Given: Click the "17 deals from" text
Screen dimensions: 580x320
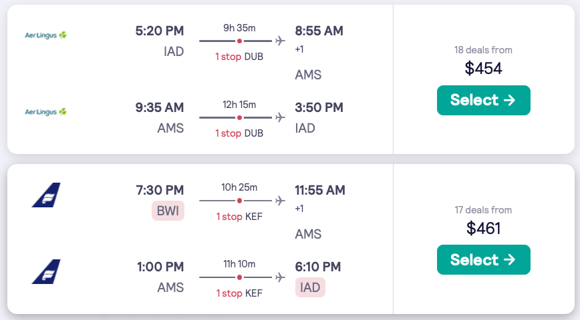Looking at the screenshot, I should coord(483,210).
